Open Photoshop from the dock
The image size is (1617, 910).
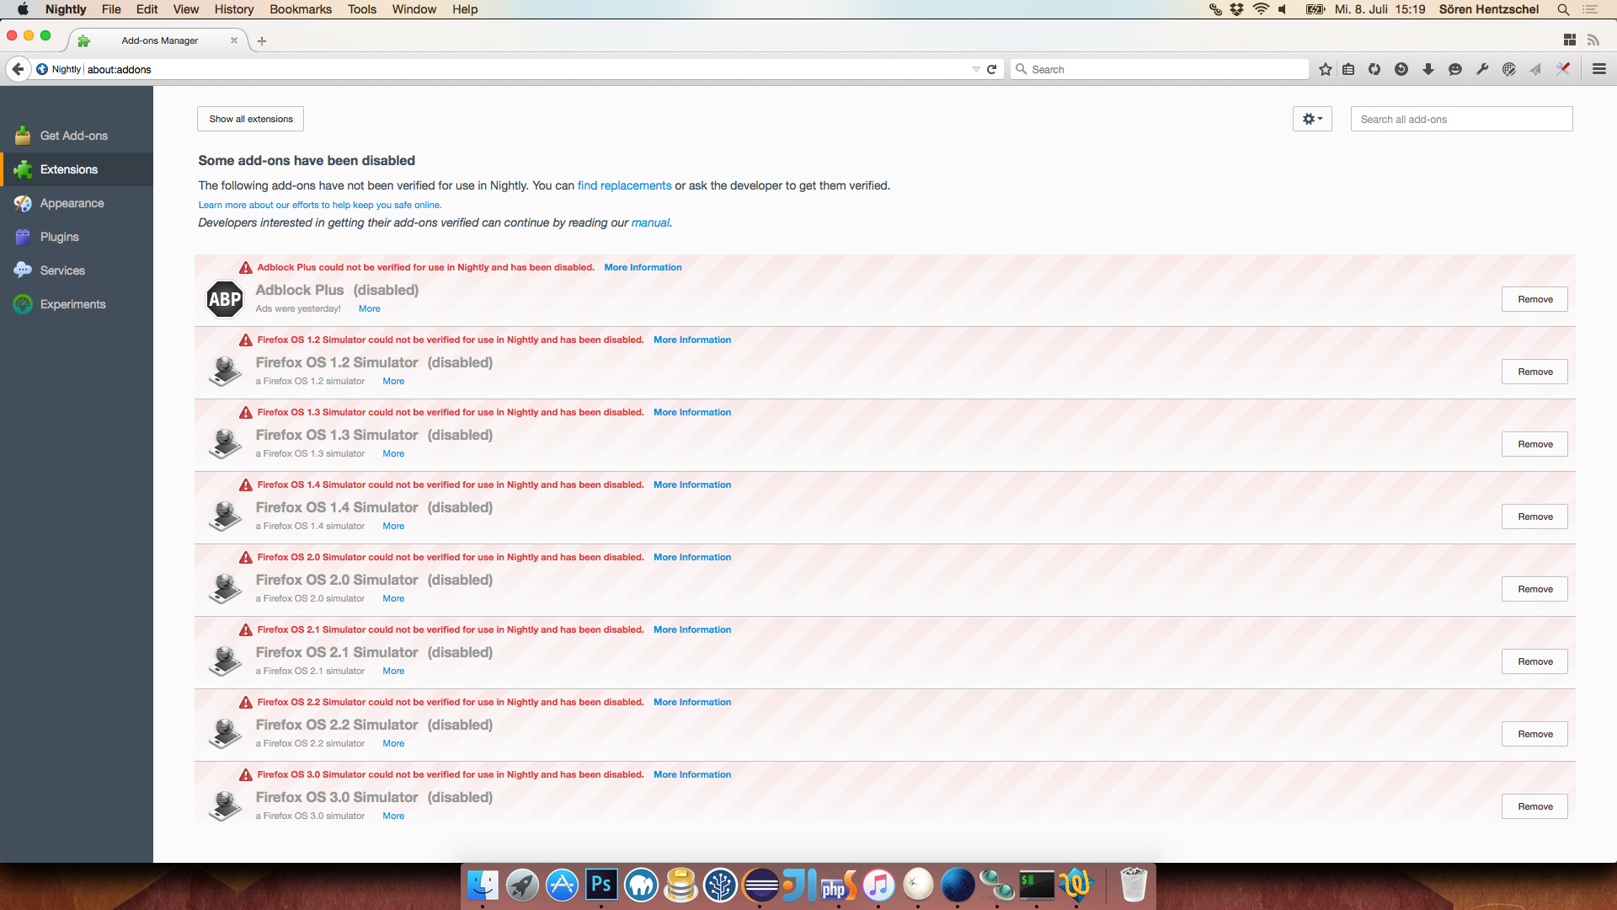coord(601,885)
